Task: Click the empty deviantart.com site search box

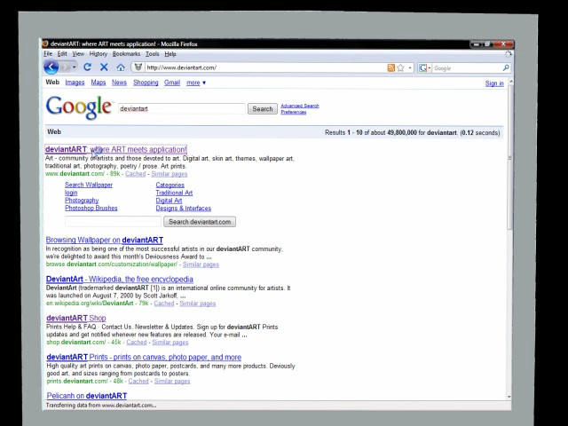Action: click(x=113, y=221)
